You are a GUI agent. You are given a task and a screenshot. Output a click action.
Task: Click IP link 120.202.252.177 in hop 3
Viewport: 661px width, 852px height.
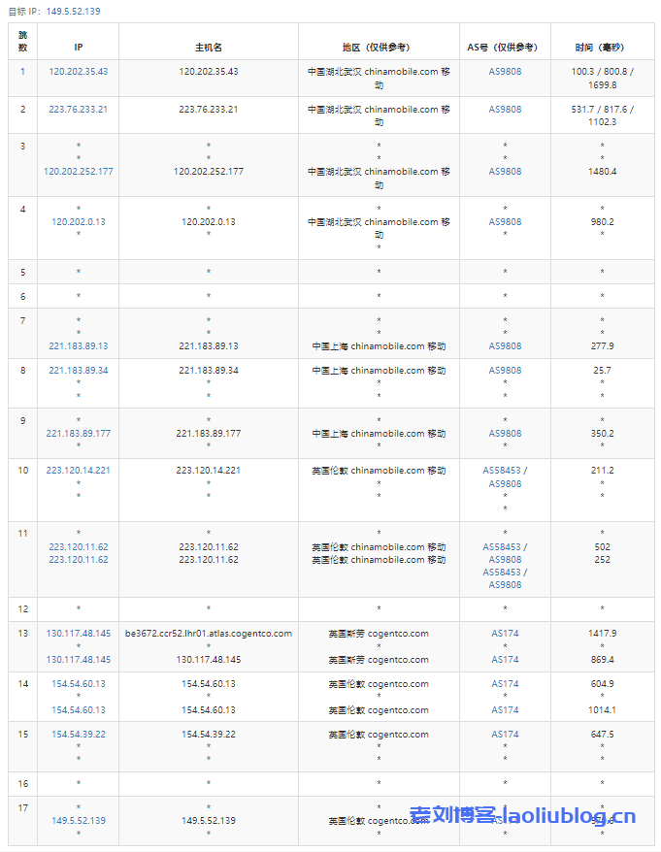(78, 172)
